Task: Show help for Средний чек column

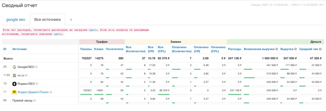Action: pyautogui.click(x=320, y=49)
